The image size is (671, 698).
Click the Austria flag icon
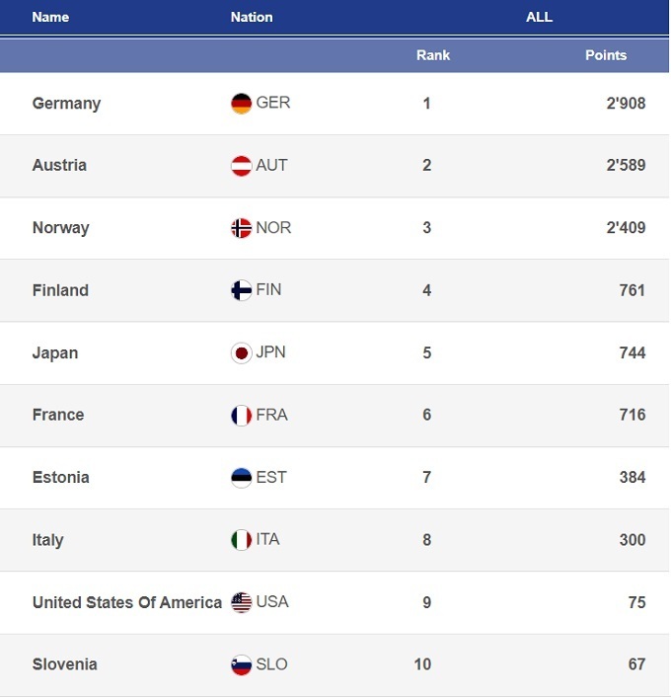[x=242, y=166]
